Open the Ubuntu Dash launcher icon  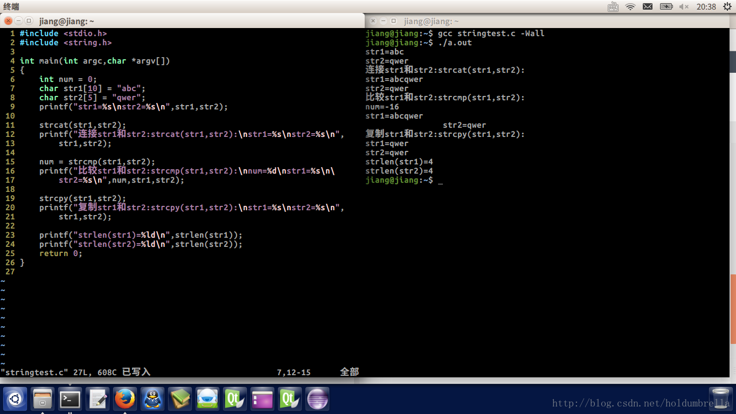[15, 399]
